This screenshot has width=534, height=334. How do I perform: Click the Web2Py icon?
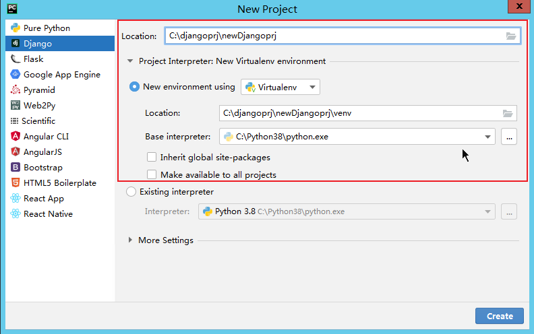click(16, 105)
